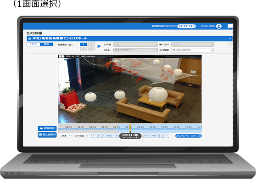Open the chat message icon in header
Image resolution: width=256 pixels, height=179 pixels.
pos(230,26)
